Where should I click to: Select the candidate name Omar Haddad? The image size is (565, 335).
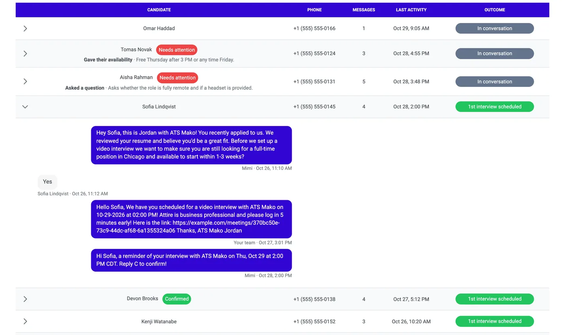pos(159,29)
